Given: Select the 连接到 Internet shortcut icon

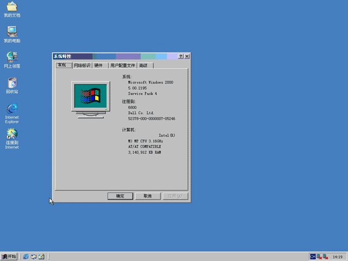Looking at the screenshot, I should pyautogui.click(x=12, y=139).
